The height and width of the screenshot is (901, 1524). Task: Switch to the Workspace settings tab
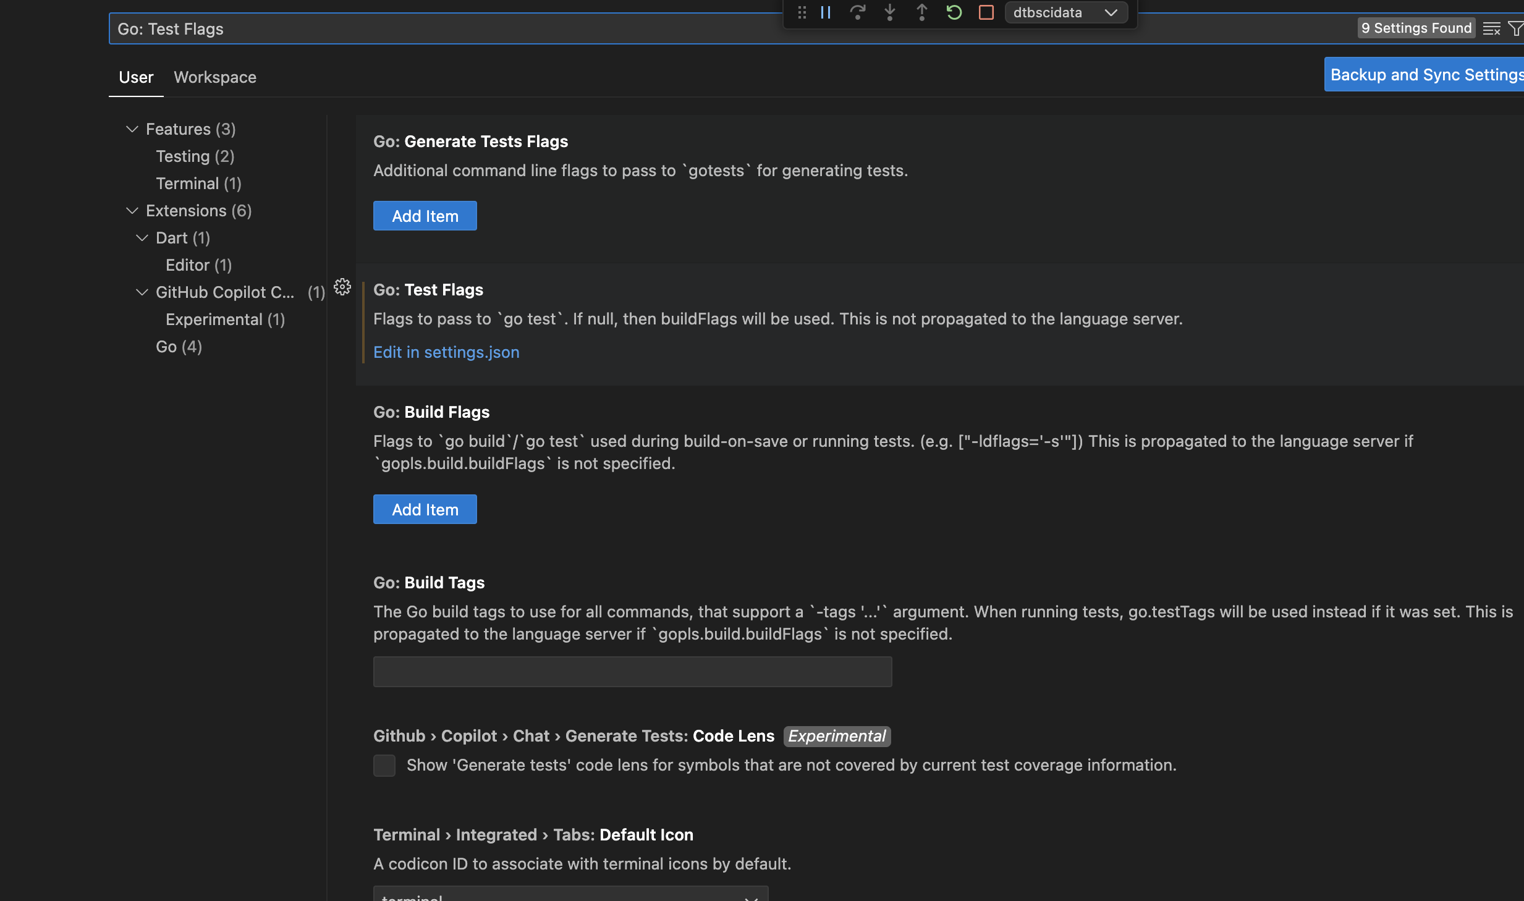coord(214,77)
